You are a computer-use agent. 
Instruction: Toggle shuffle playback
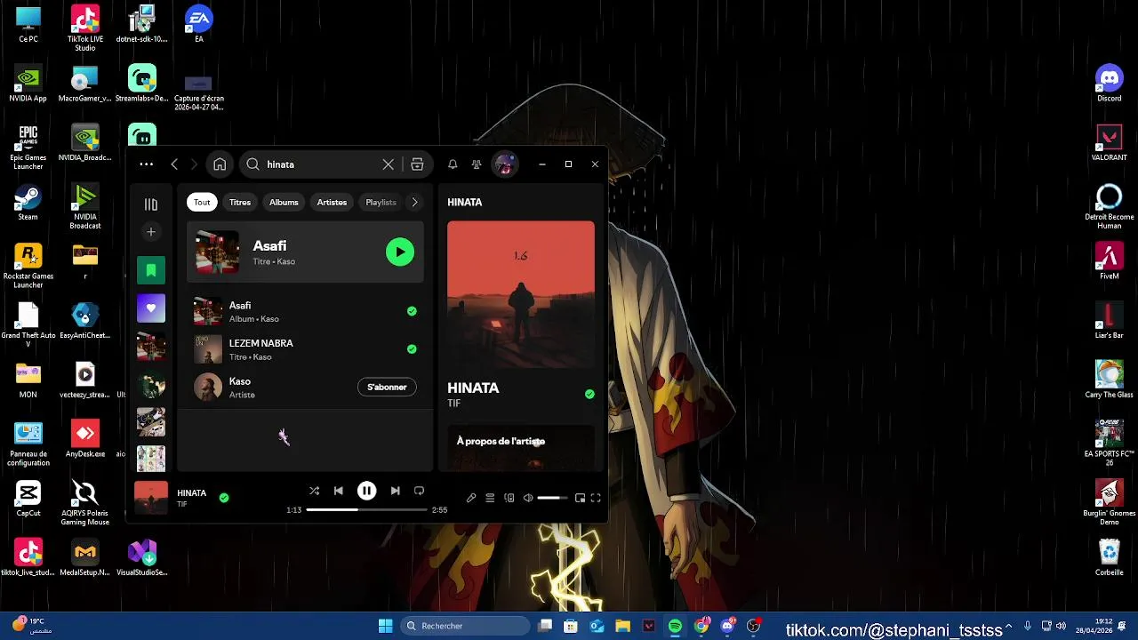pos(314,491)
